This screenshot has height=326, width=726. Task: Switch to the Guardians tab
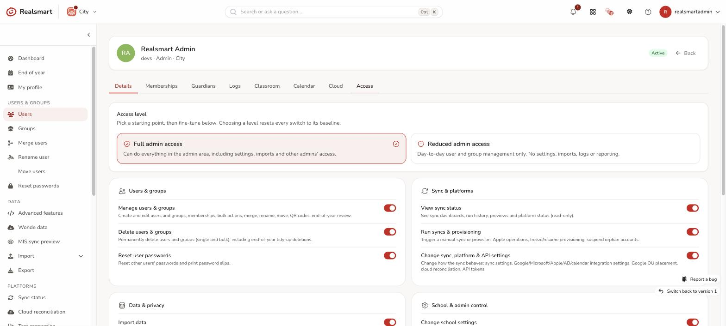[203, 86]
